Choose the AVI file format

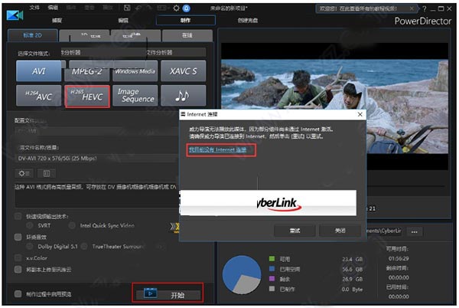pyautogui.click(x=39, y=71)
